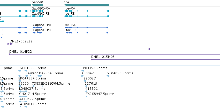Click the DME1-015M05 clone start arrow
The height and width of the screenshot is (108, 220).
[x=92, y=59]
